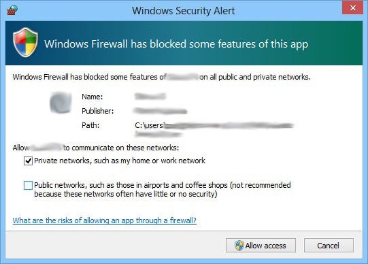The height and width of the screenshot is (264, 368).
Task: Click the Publisher label
Action: (98, 111)
